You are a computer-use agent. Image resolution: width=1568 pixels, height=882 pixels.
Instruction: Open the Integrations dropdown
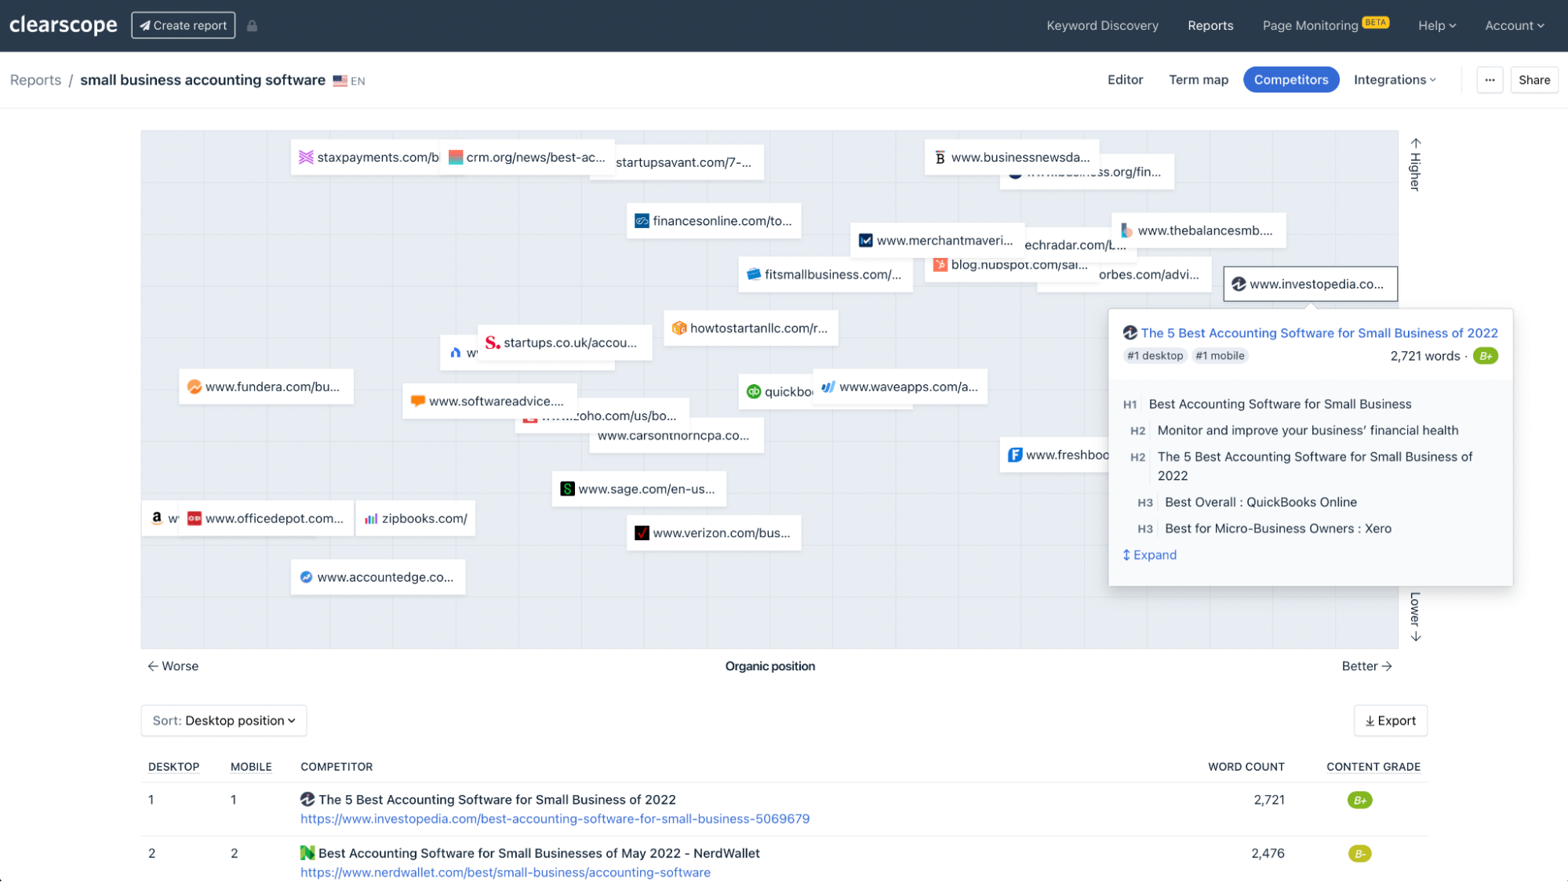coord(1395,80)
